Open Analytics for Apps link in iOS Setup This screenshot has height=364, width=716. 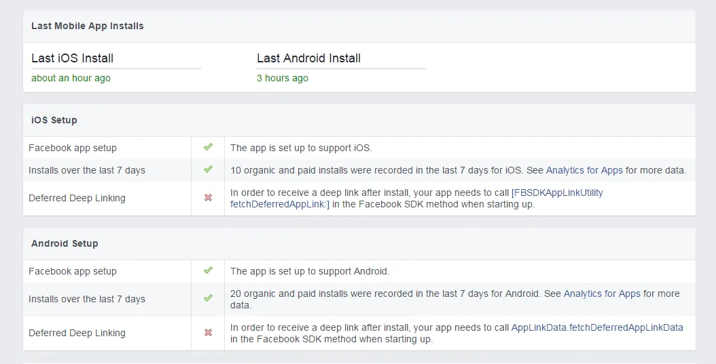coord(584,170)
